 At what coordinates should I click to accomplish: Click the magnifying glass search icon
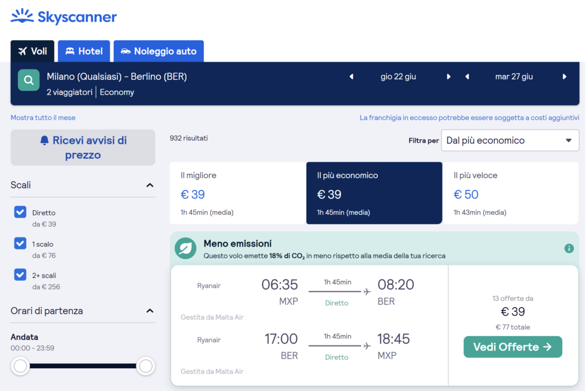coord(29,80)
